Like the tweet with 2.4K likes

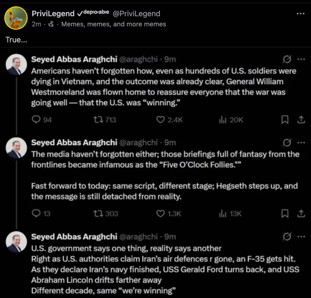[x=160, y=120]
